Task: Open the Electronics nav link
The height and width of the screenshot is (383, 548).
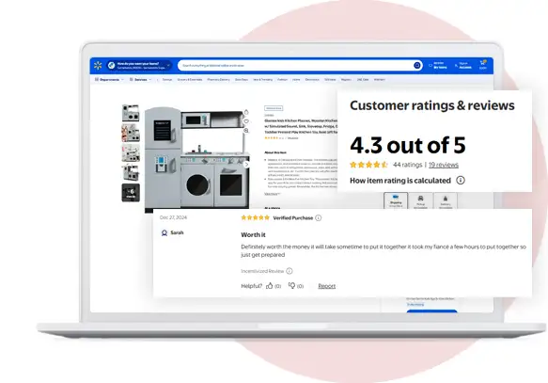Action: pos(312,80)
